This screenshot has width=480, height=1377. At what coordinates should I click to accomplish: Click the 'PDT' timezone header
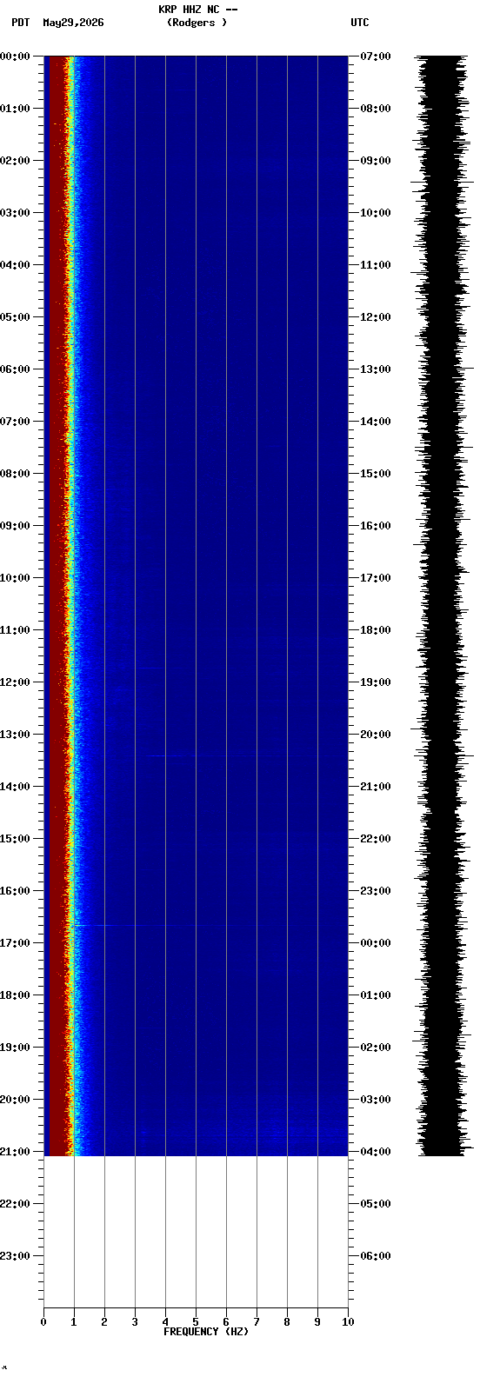pyautogui.click(x=20, y=23)
